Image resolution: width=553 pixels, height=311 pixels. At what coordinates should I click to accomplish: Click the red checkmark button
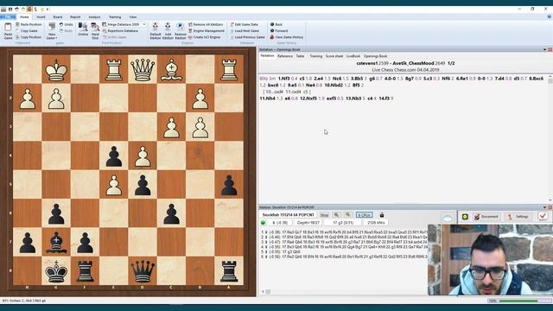543,216
